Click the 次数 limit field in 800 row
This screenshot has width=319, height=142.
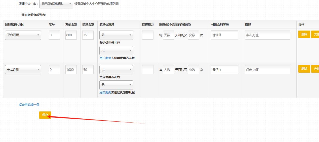[x=193, y=35]
